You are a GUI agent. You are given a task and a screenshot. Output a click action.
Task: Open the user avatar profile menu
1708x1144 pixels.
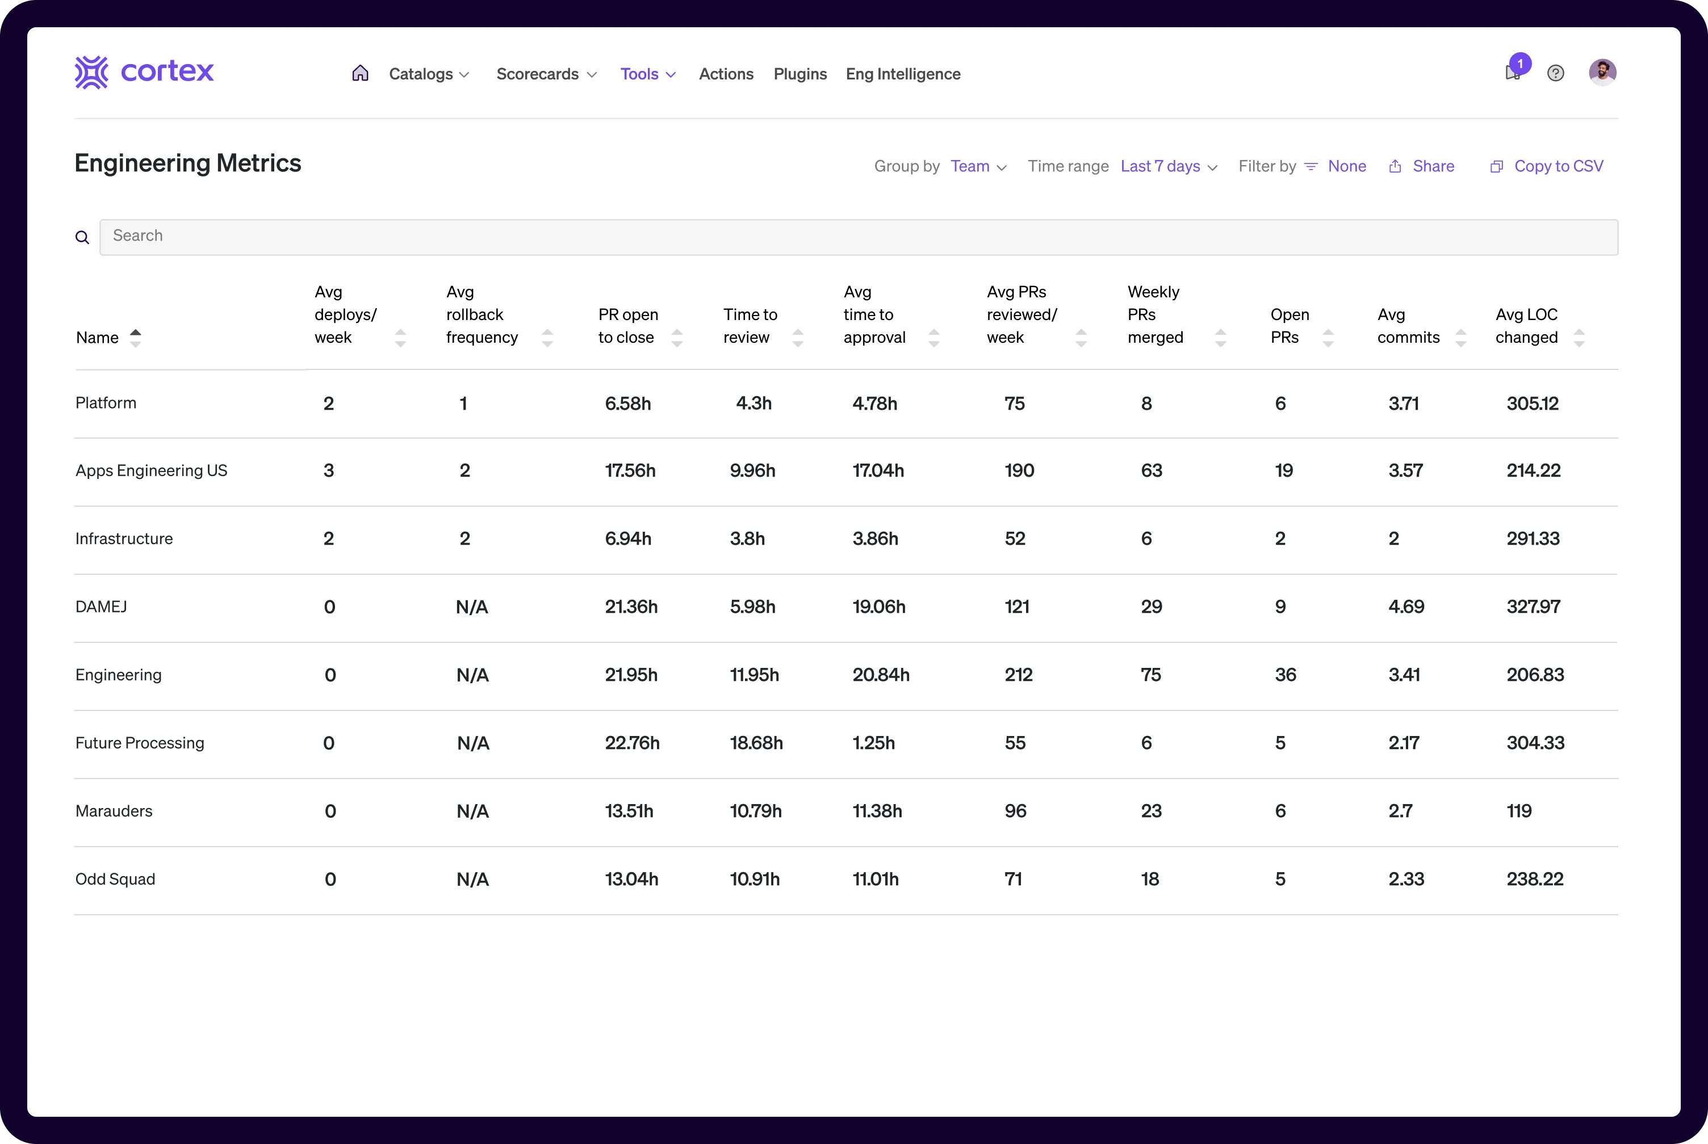1603,71
